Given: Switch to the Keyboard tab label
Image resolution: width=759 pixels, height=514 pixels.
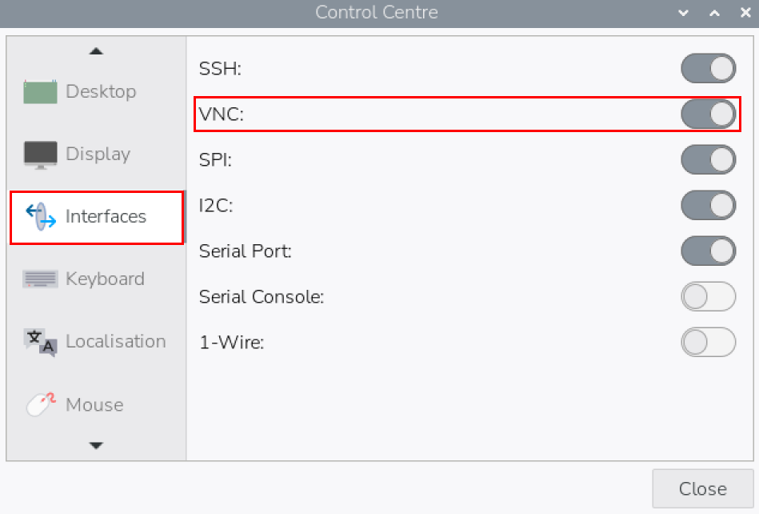Looking at the screenshot, I should (105, 279).
